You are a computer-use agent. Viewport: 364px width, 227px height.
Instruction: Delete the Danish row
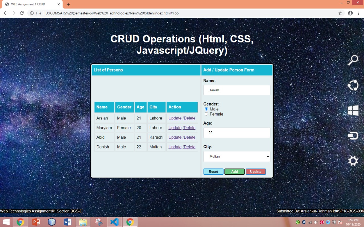[189, 147]
